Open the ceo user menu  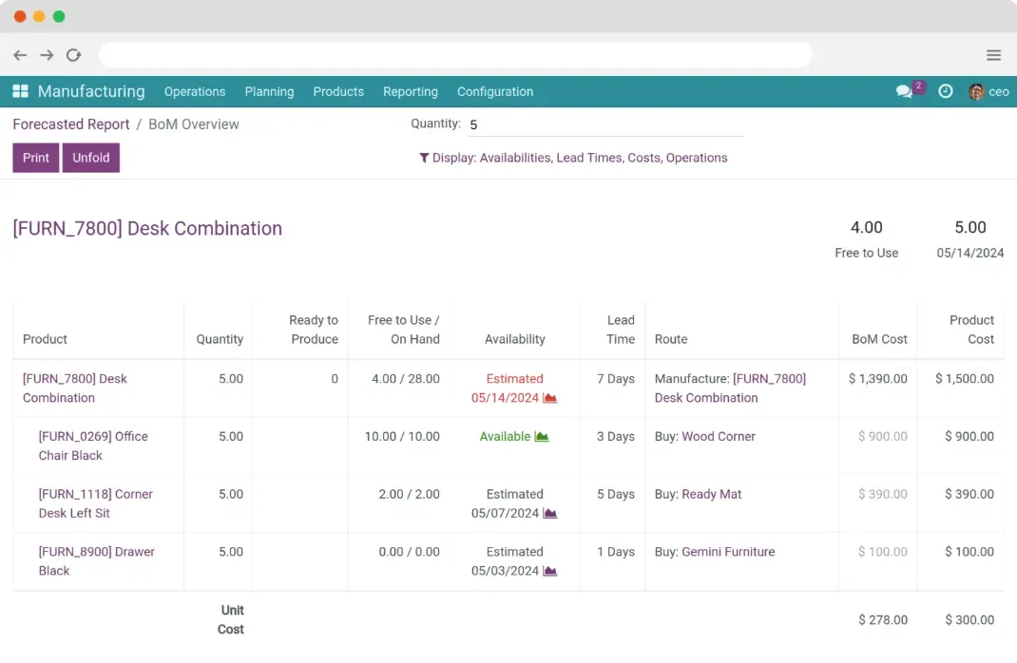pyautogui.click(x=988, y=91)
